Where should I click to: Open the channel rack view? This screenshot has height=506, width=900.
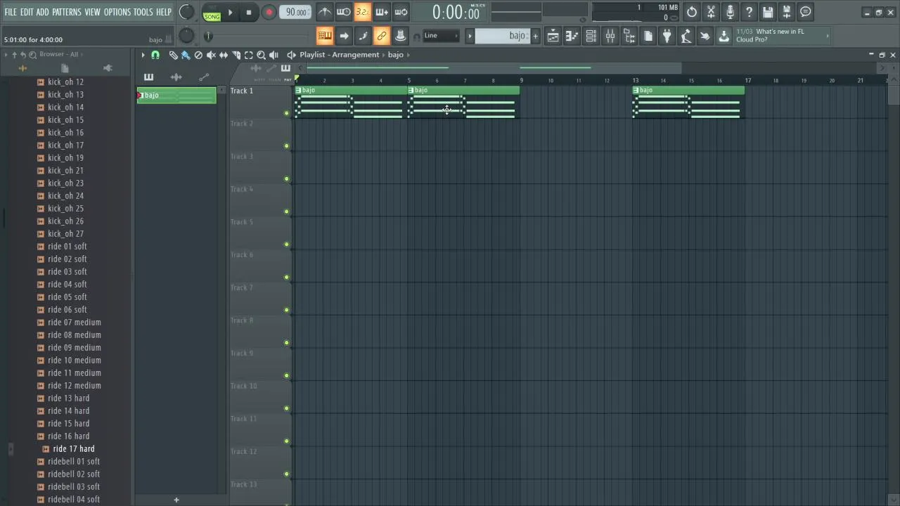591,36
